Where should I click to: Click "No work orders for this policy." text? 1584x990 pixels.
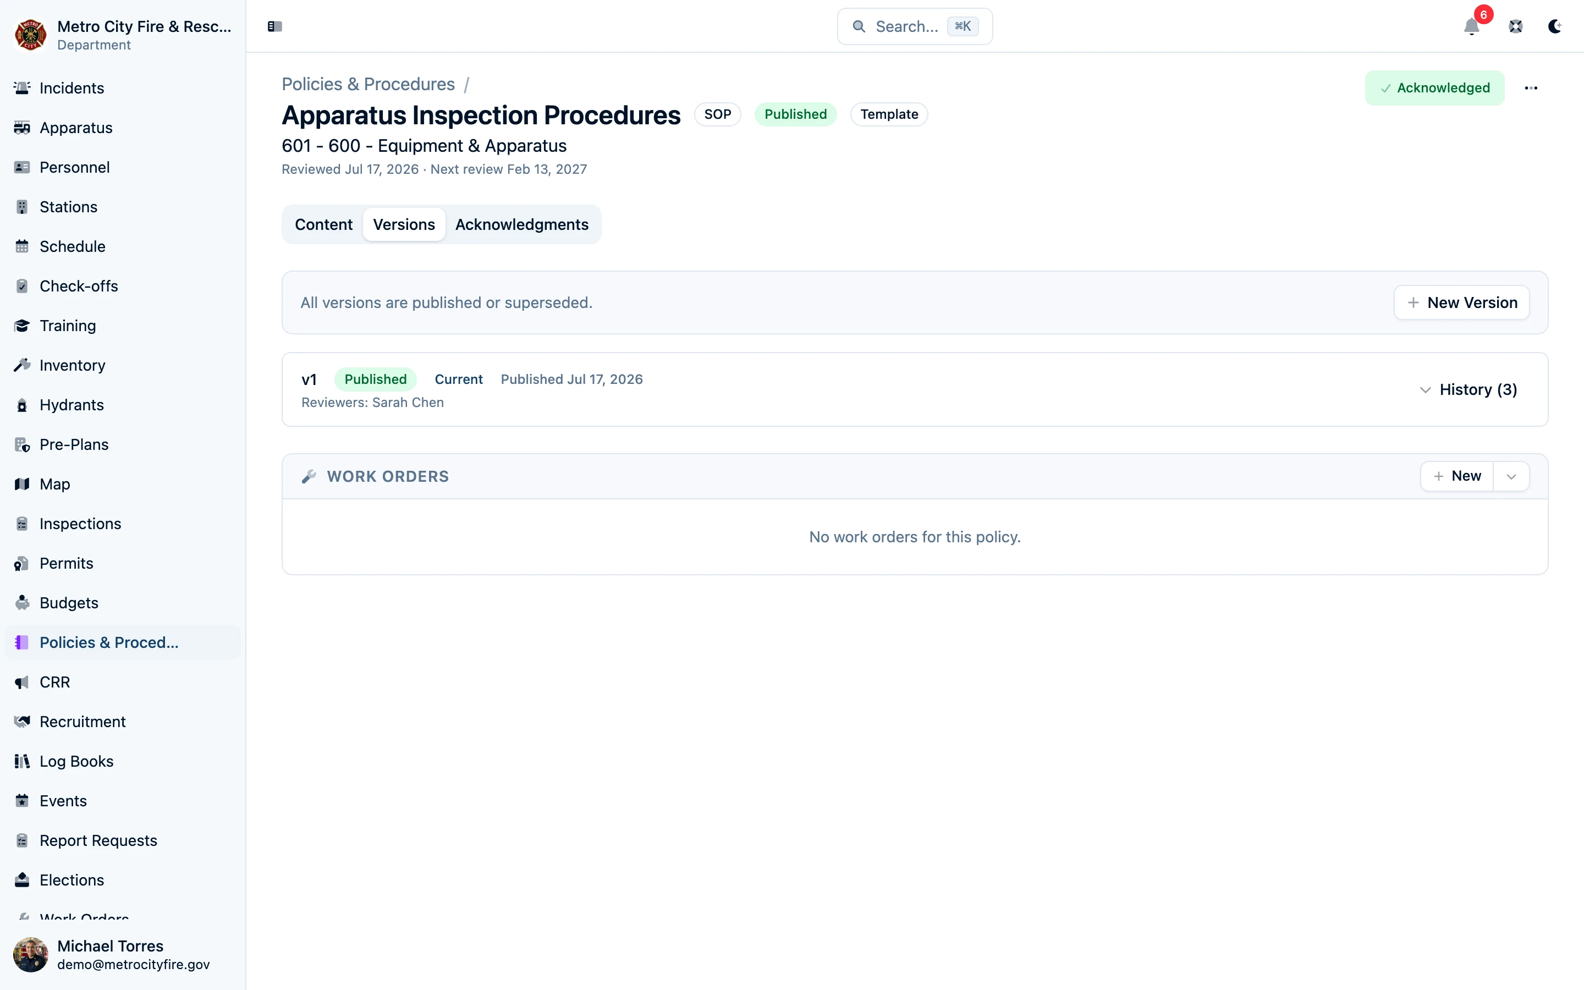click(x=915, y=537)
